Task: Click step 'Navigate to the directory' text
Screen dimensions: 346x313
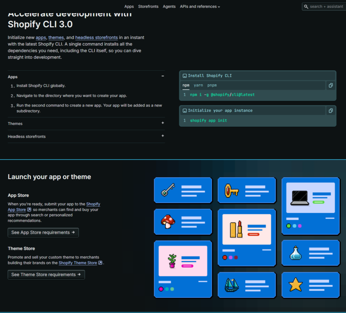Action: pos(72,96)
